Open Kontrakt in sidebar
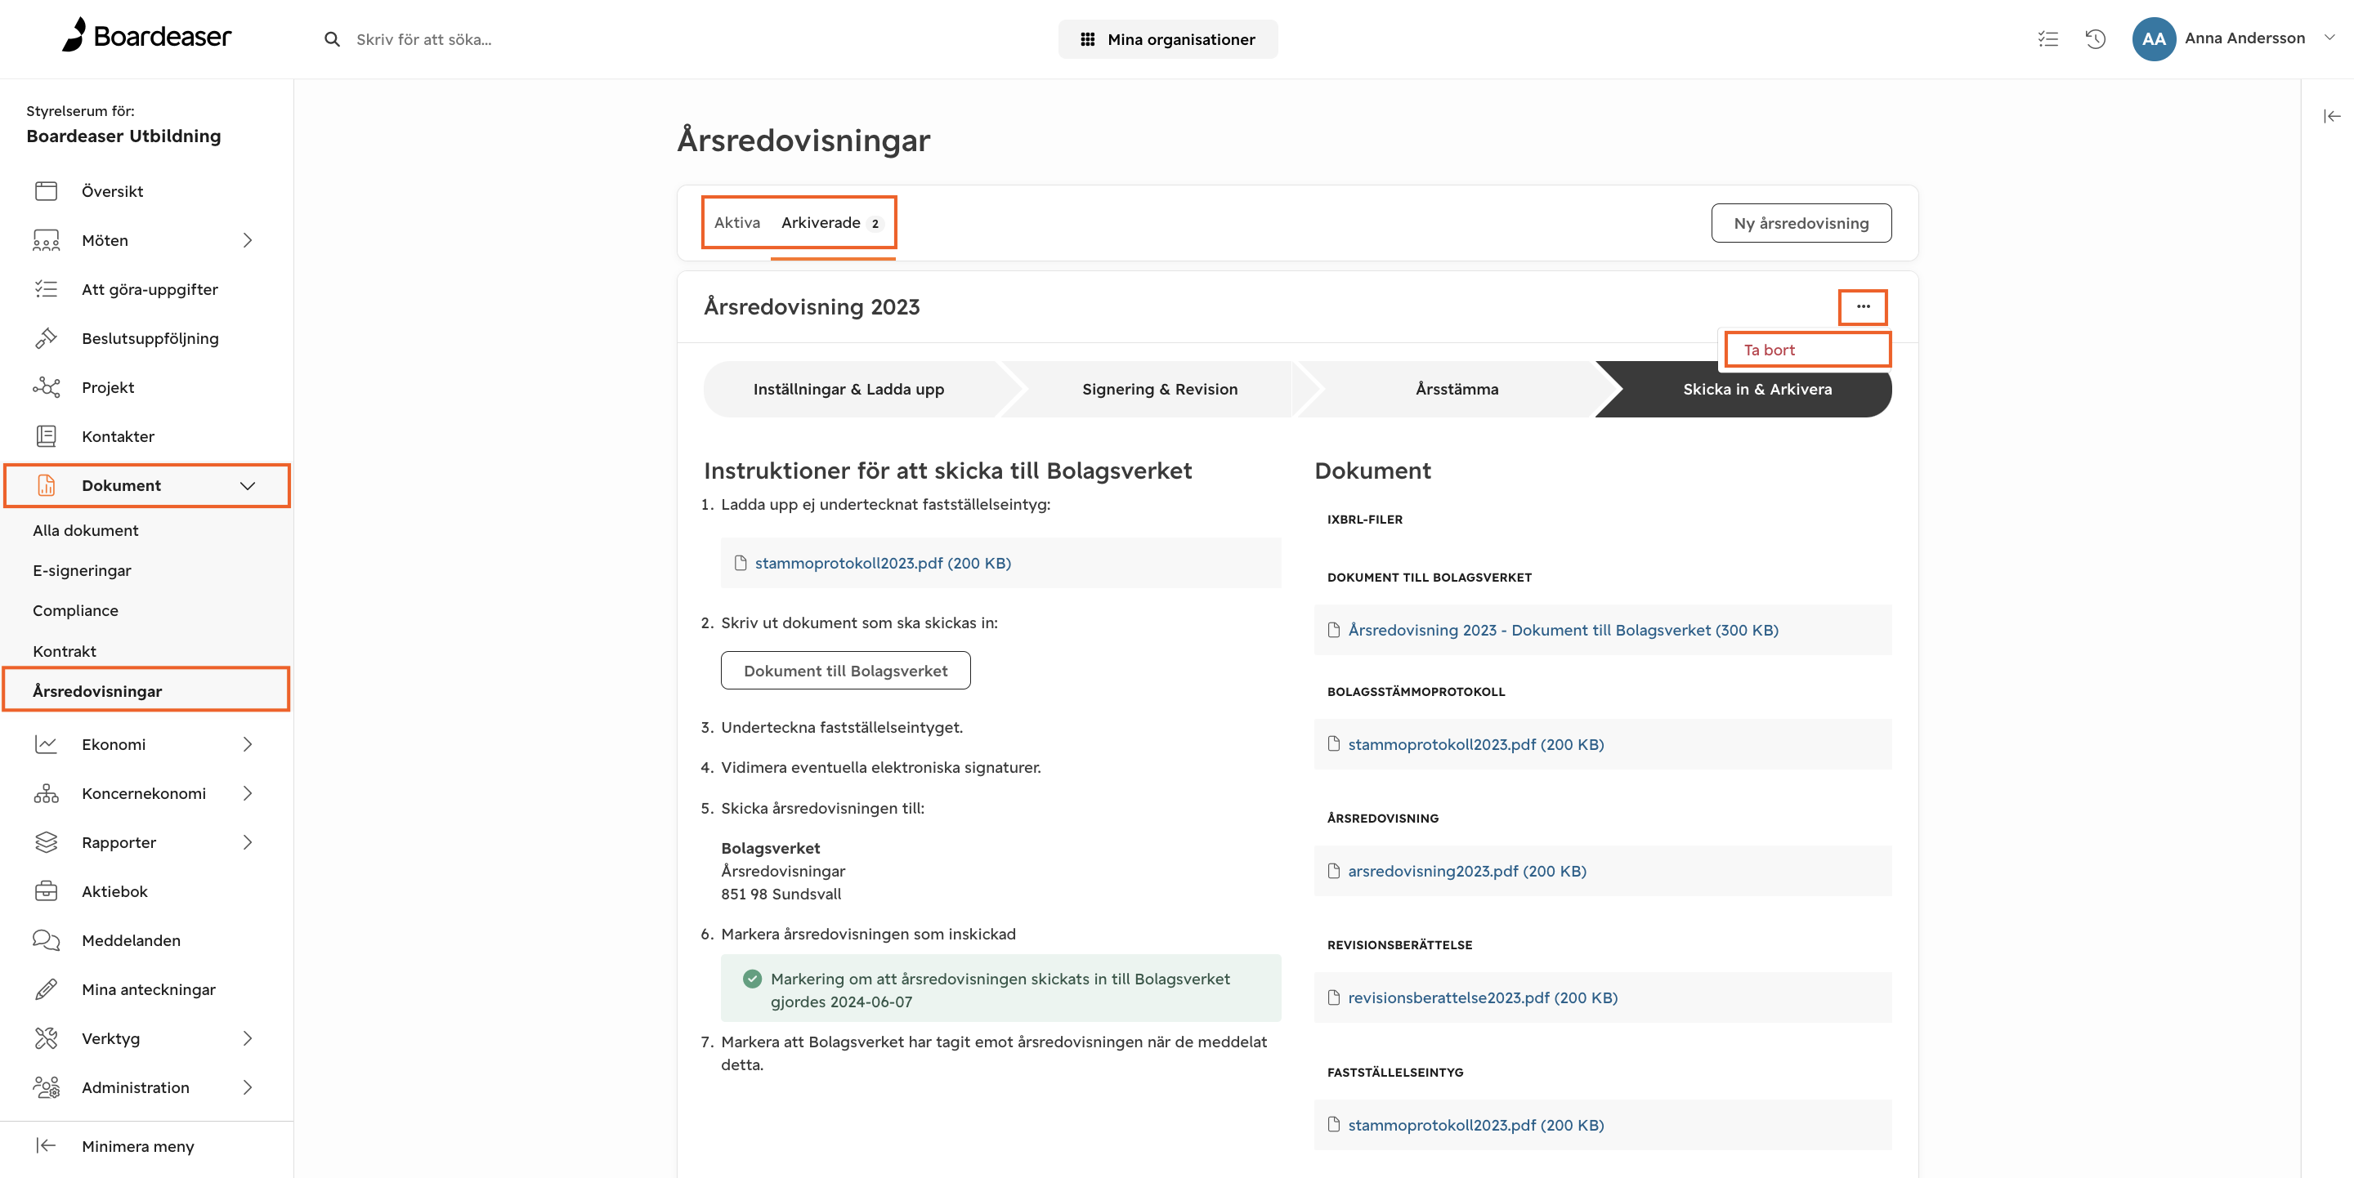Image resolution: width=2354 pixels, height=1178 pixels. pyautogui.click(x=65, y=651)
